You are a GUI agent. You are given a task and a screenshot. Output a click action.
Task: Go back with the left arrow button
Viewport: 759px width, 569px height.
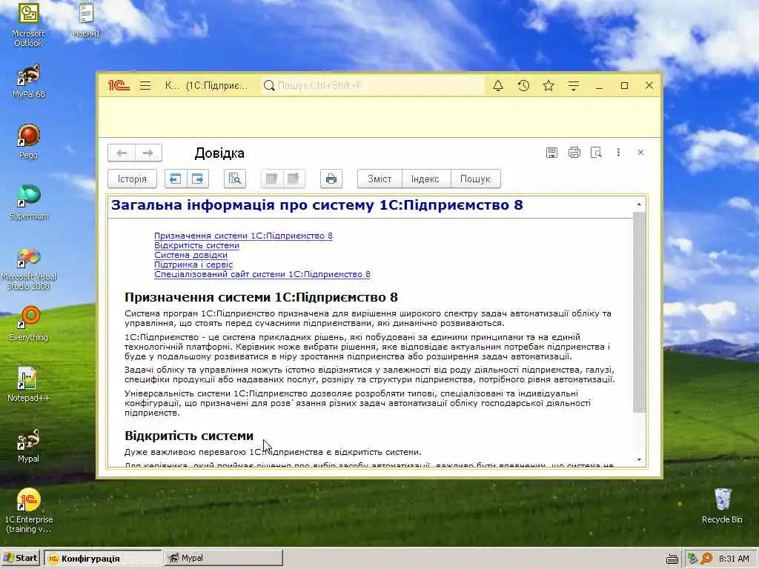tap(122, 153)
